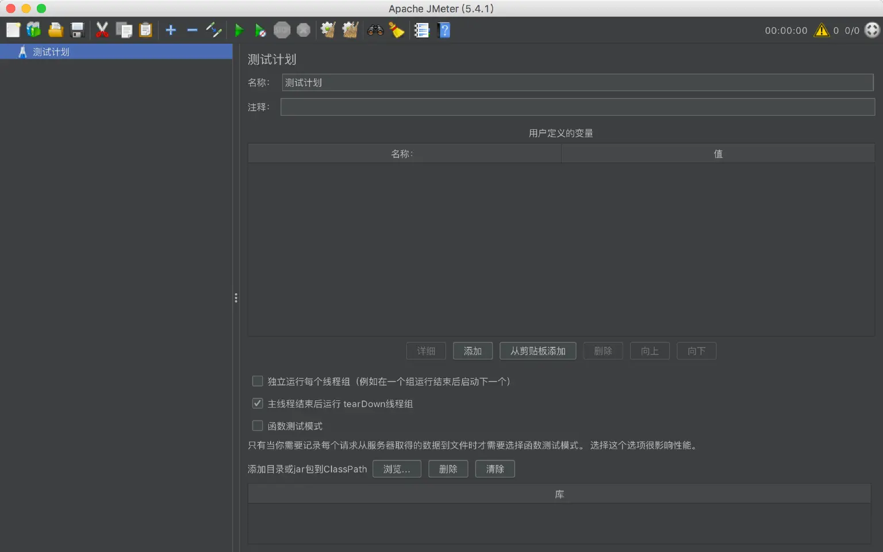
Task: Open the Templates dialog
Action: click(x=33, y=30)
